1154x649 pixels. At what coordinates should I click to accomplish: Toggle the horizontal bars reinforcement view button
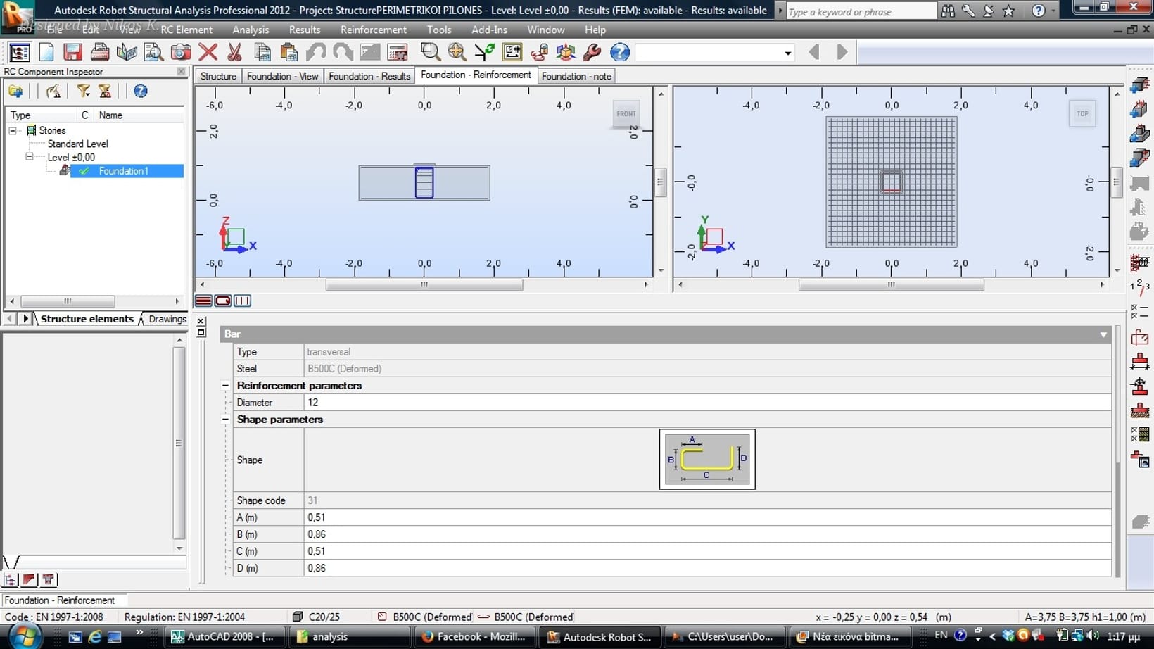pyautogui.click(x=203, y=301)
